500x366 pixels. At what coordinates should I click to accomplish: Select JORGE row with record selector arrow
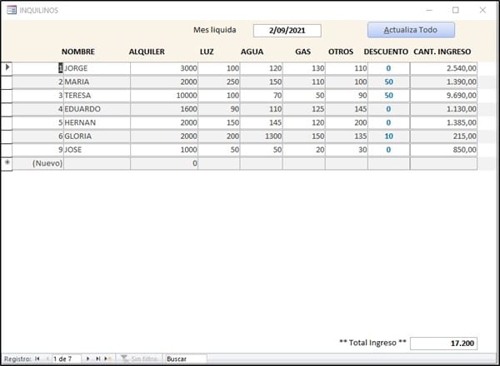coord(7,67)
